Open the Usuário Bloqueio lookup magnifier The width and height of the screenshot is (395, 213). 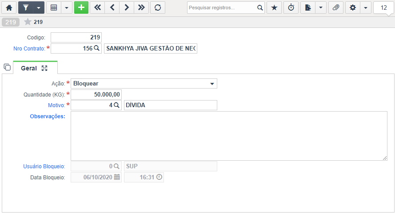pos(116,166)
